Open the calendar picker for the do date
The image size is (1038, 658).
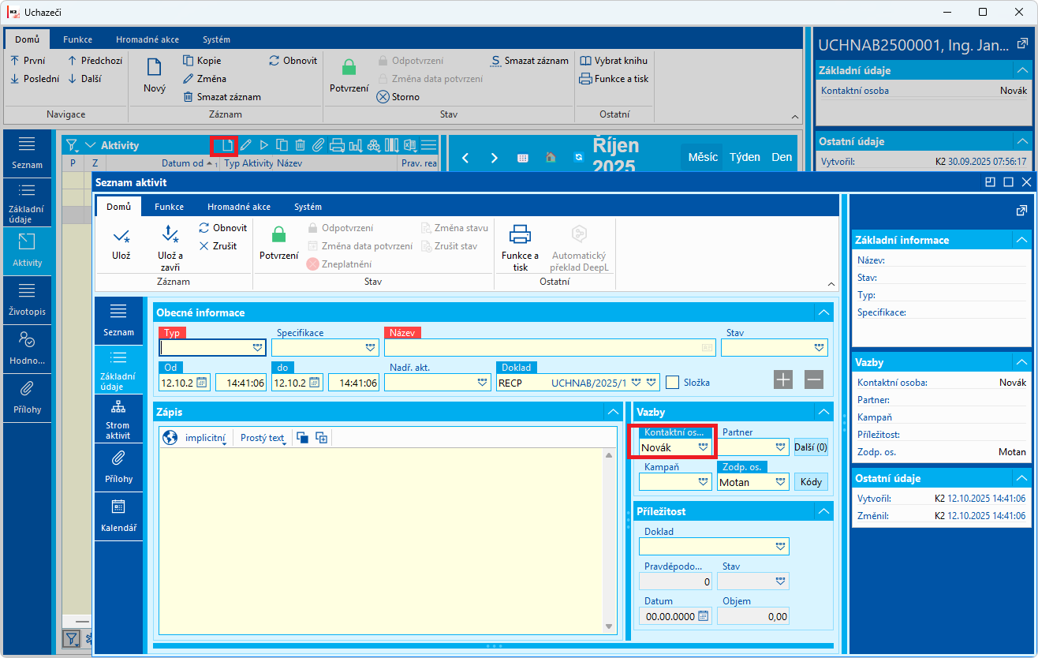pyautogui.click(x=315, y=382)
